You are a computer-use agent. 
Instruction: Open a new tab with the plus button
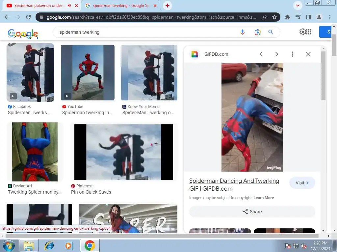pyautogui.click(x=168, y=6)
